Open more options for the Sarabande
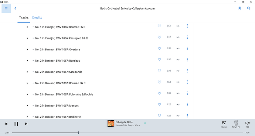Viewport: 255px width, 136px height. click(187, 71)
